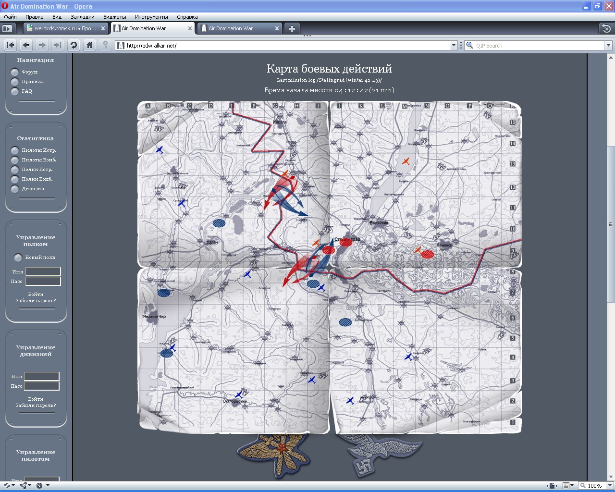Open the password wand key icon

click(x=105, y=45)
